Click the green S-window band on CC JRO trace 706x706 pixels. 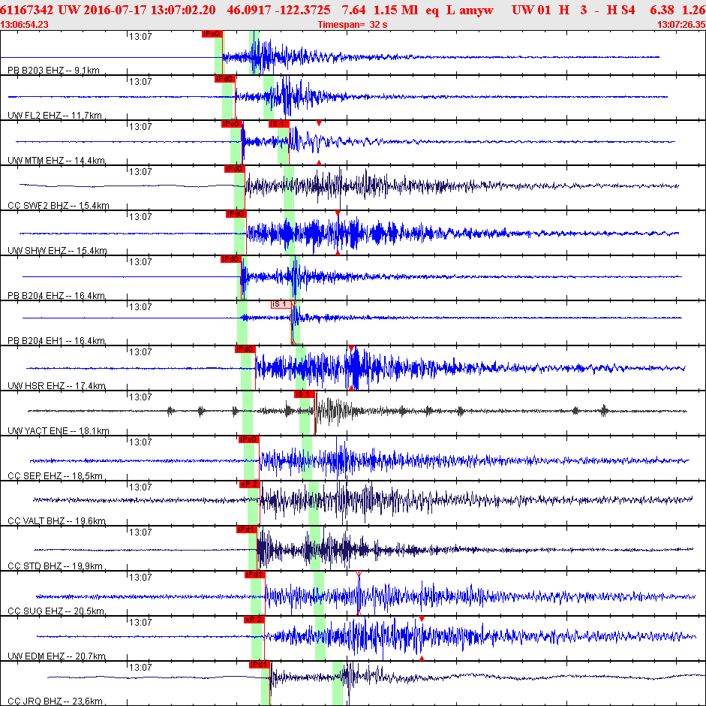tap(337, 683)
